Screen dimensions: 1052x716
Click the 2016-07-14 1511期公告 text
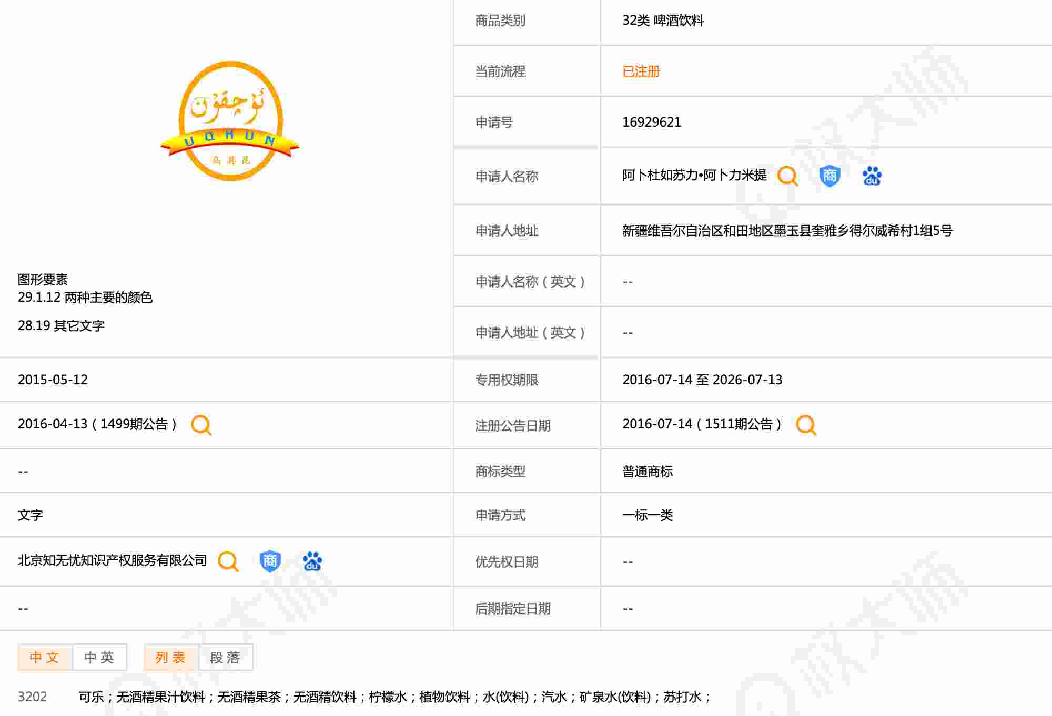point(702,424)
